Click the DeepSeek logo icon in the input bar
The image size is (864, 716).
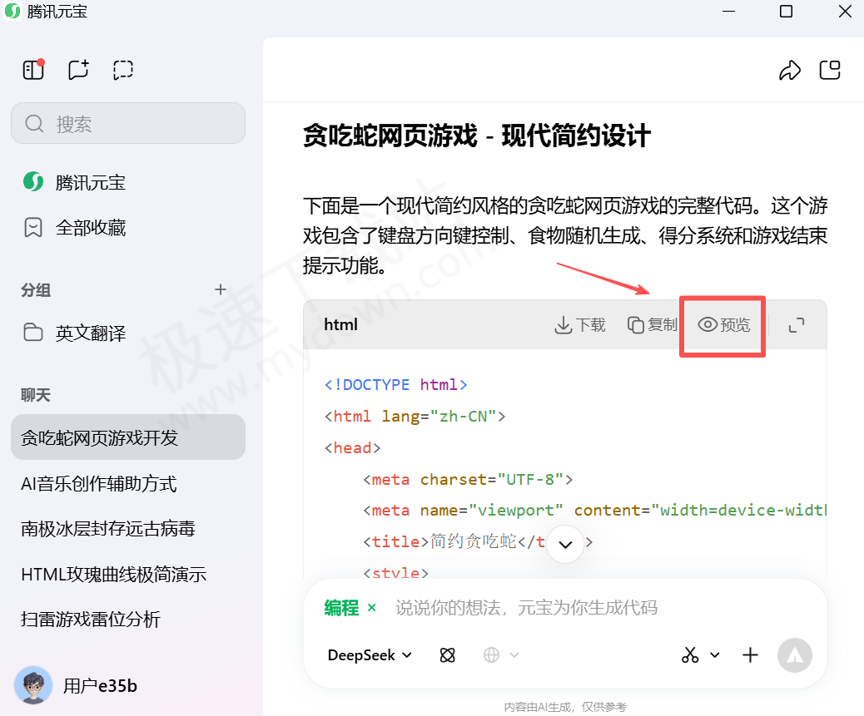[447, 655]
